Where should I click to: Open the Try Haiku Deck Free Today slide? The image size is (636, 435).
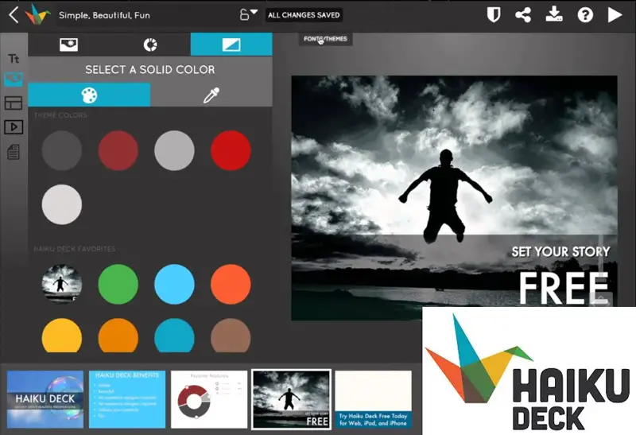(x=373, y=399)
